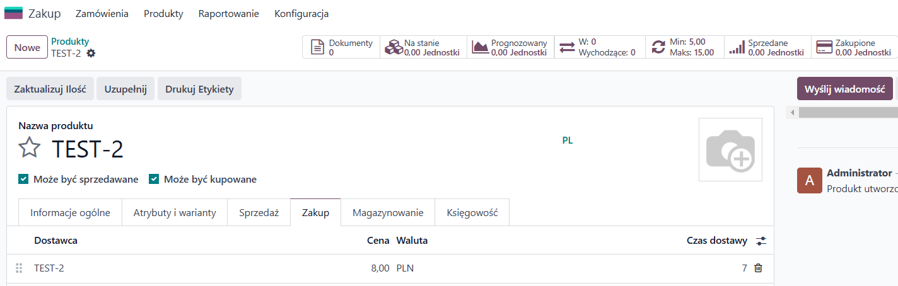Open the Prognozowany forecast chart stat
Screen dimensions: 898x286
[510, 47]
